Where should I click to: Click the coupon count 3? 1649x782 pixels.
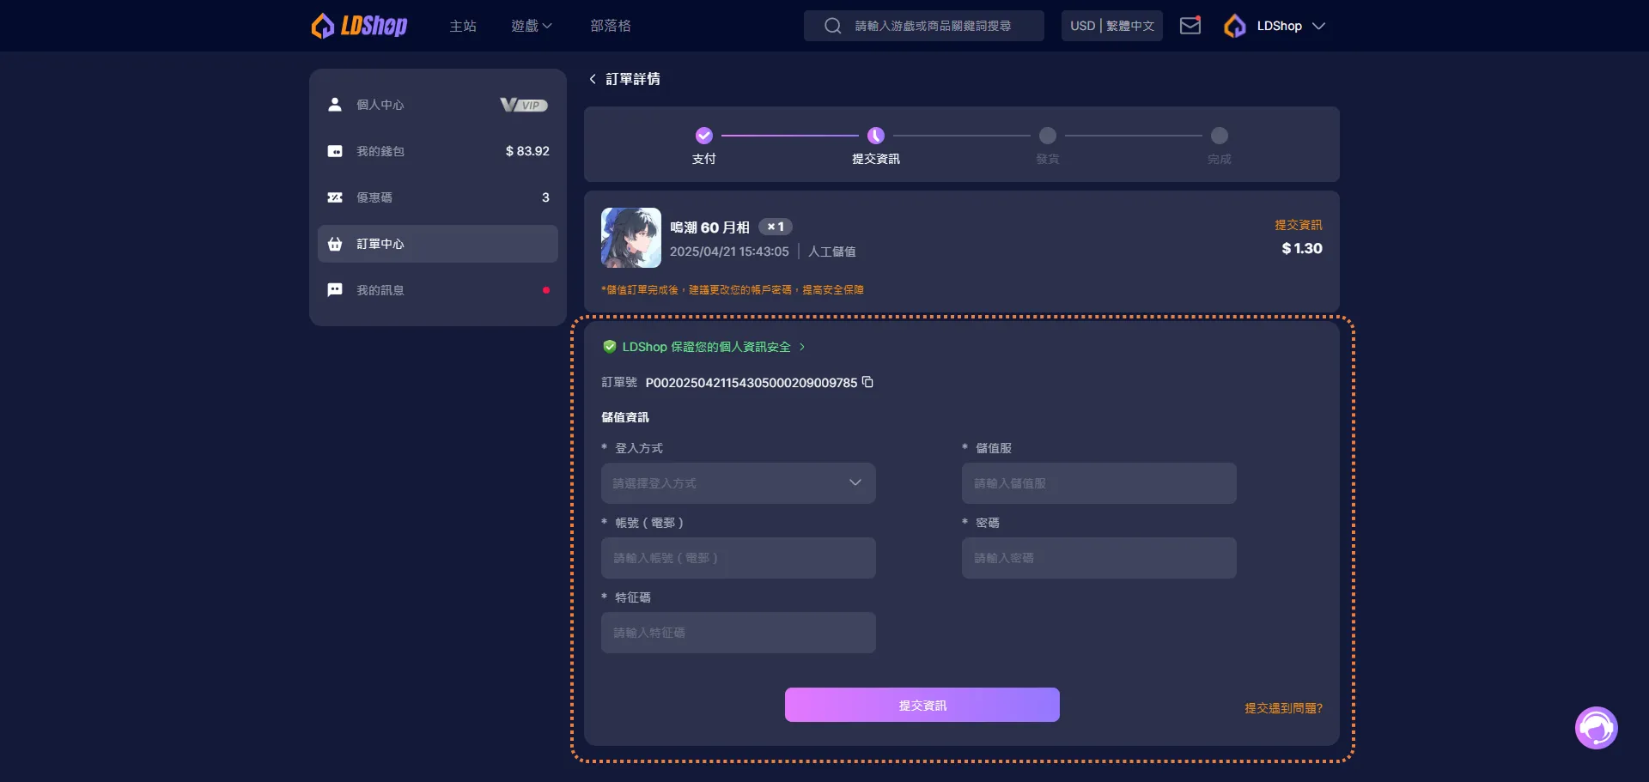[545, 197]
